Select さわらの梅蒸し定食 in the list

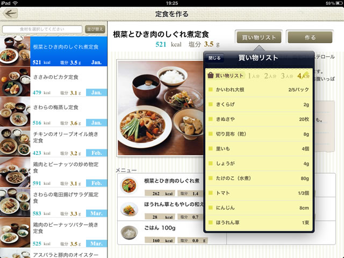tap(54, 112)
